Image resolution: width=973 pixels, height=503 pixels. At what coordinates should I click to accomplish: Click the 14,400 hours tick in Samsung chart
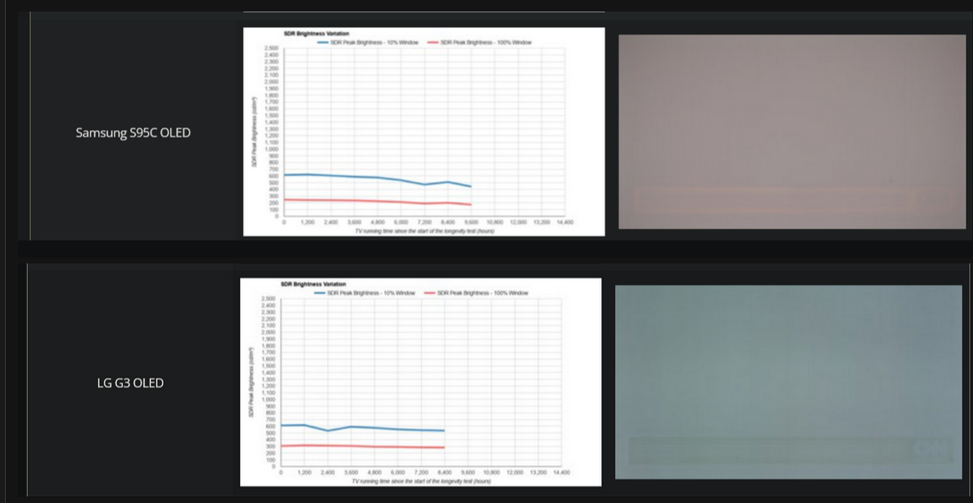(x=565, y=222)
